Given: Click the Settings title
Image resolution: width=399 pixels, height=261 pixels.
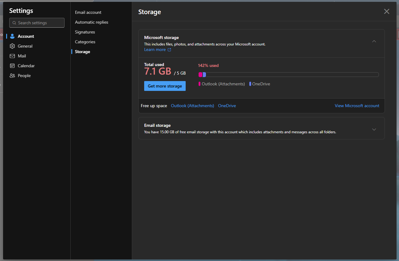Looking at the screenshot, I should pos(21,11).
